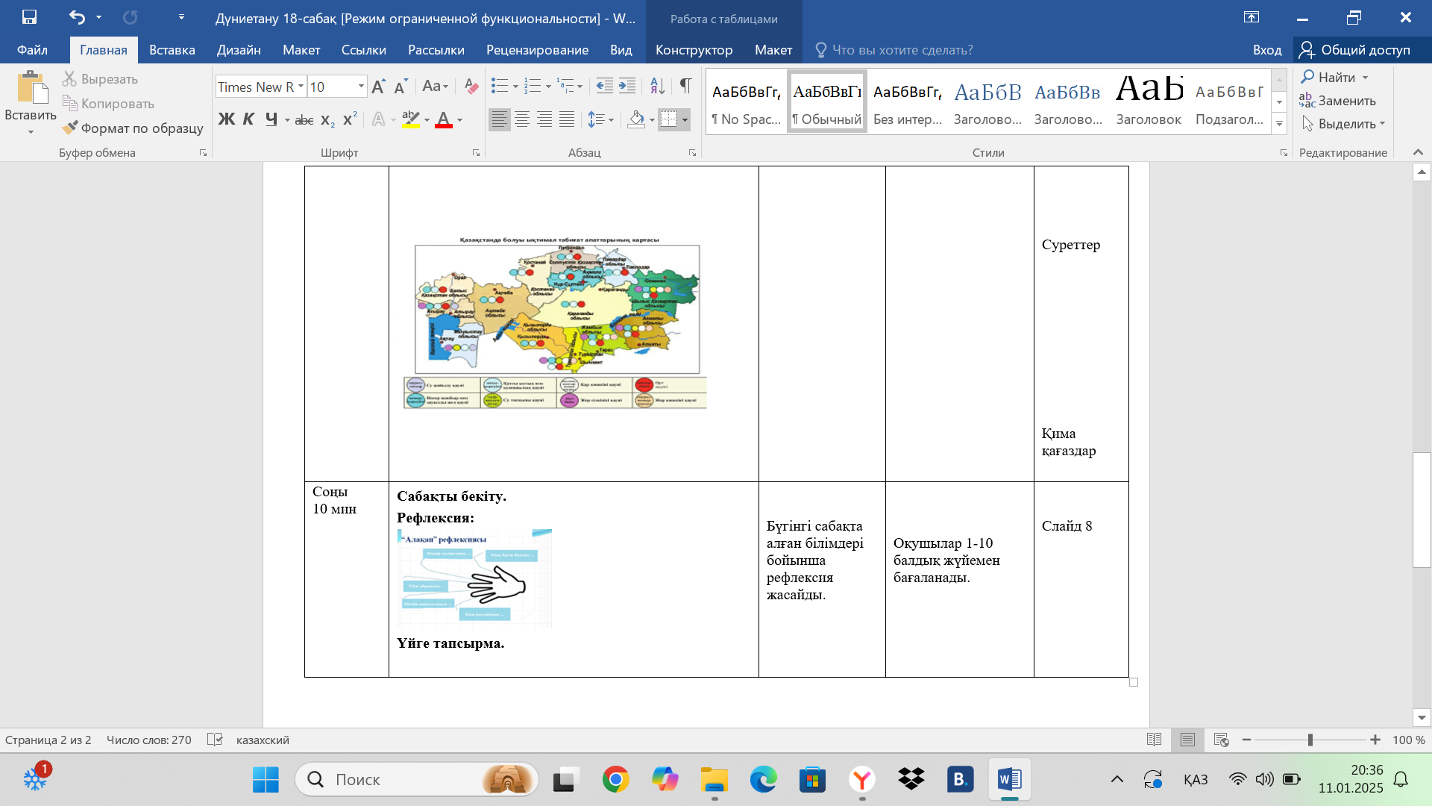Toggle bold formatting (Ж)
The image size is (1432, 806).
[x=226, y=119]
